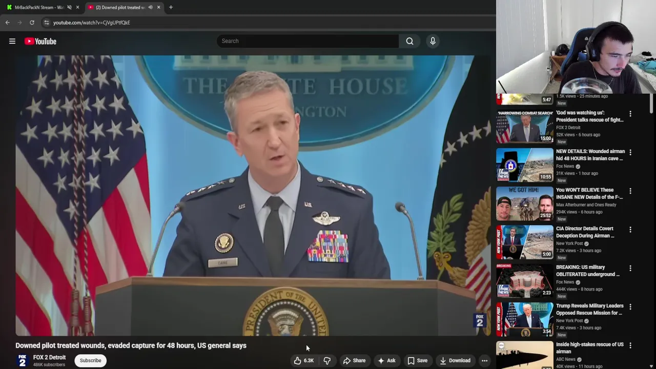Click ABC News channel name
This screenshot has width=656, height=369.
(x=566, y=359)
